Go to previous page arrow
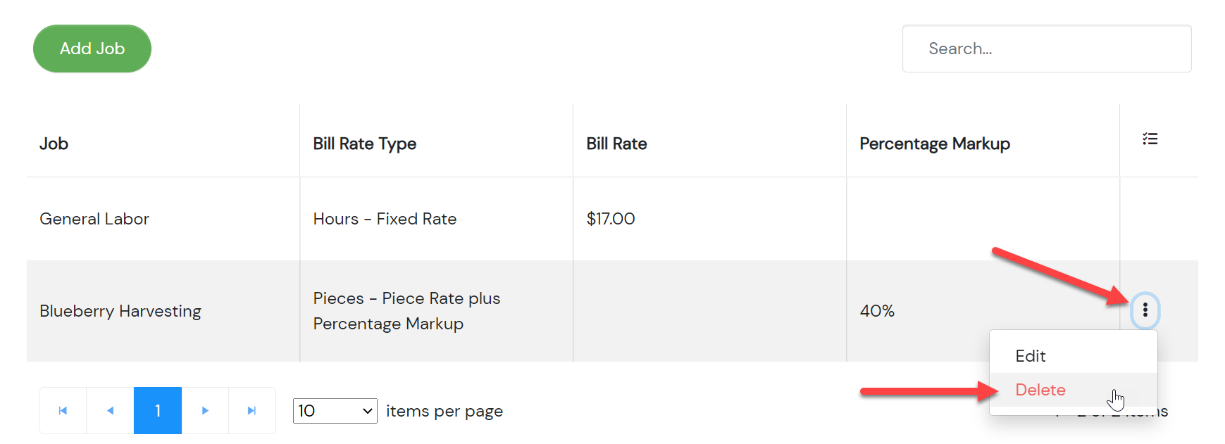 (110, 410)
